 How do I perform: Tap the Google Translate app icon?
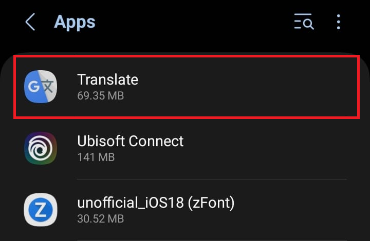tap(41, 87)
